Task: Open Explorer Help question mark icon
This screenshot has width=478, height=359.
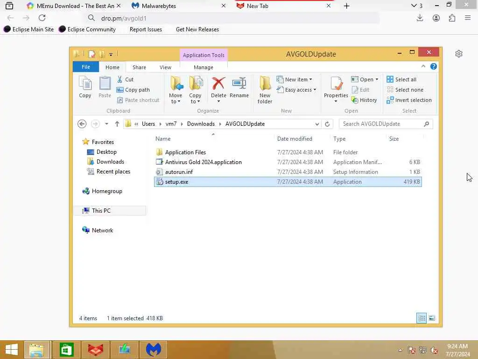Action: pyautogui.click(x=434, y=66)
